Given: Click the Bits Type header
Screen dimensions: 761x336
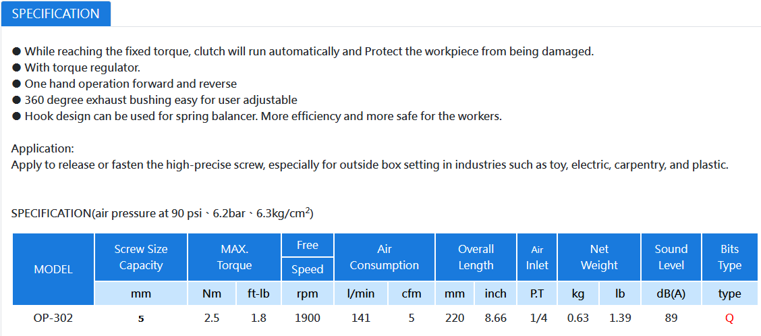Looking at the screenshot, I should click(729, 257).
